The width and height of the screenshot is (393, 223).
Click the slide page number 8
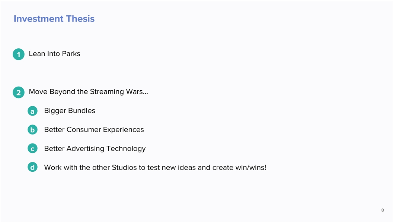(x=383, y=210)
